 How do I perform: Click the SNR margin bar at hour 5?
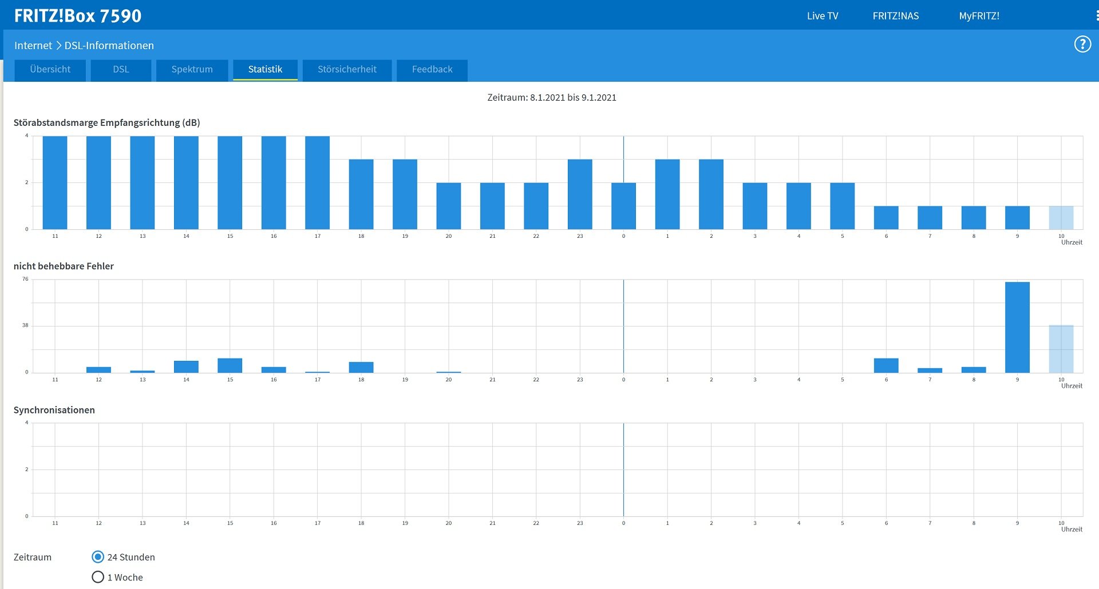[843, 206]
